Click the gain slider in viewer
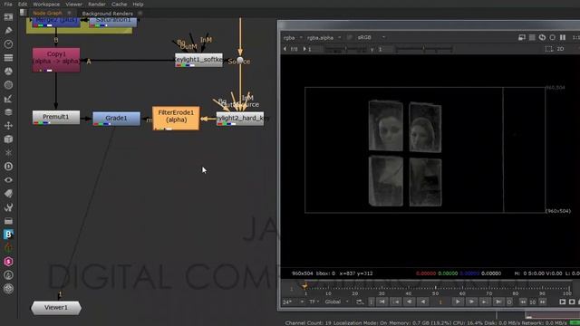Image resolution: width=580 pixels, height=326 pixels. (346, 49)
